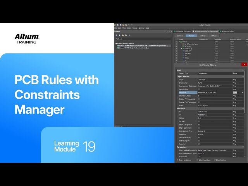This screenshot has width=248, height=186.
Task: Click the Project Group 1 workspace icon
Action: click(x=116, y=43)
